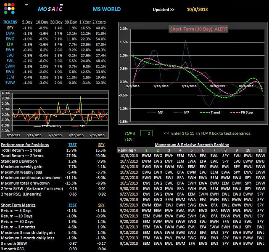Select the EFA ticker label

pyautogui.click(x=10, y=44)
